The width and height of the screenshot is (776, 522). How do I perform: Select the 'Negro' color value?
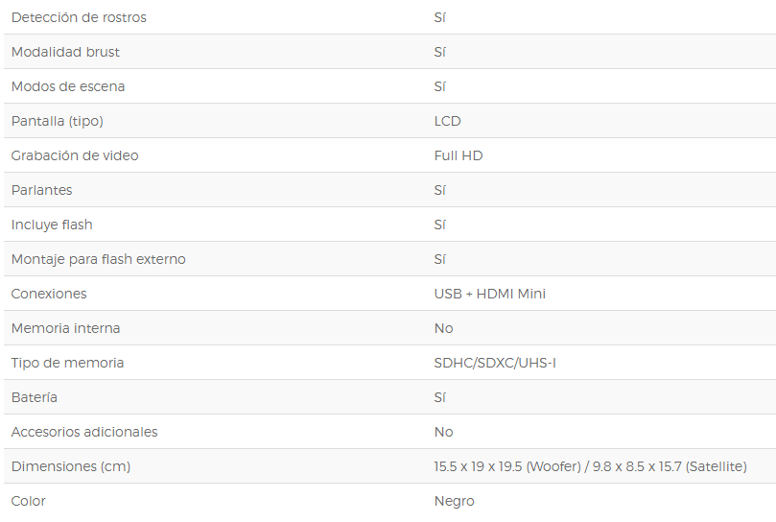pos(455,501)
